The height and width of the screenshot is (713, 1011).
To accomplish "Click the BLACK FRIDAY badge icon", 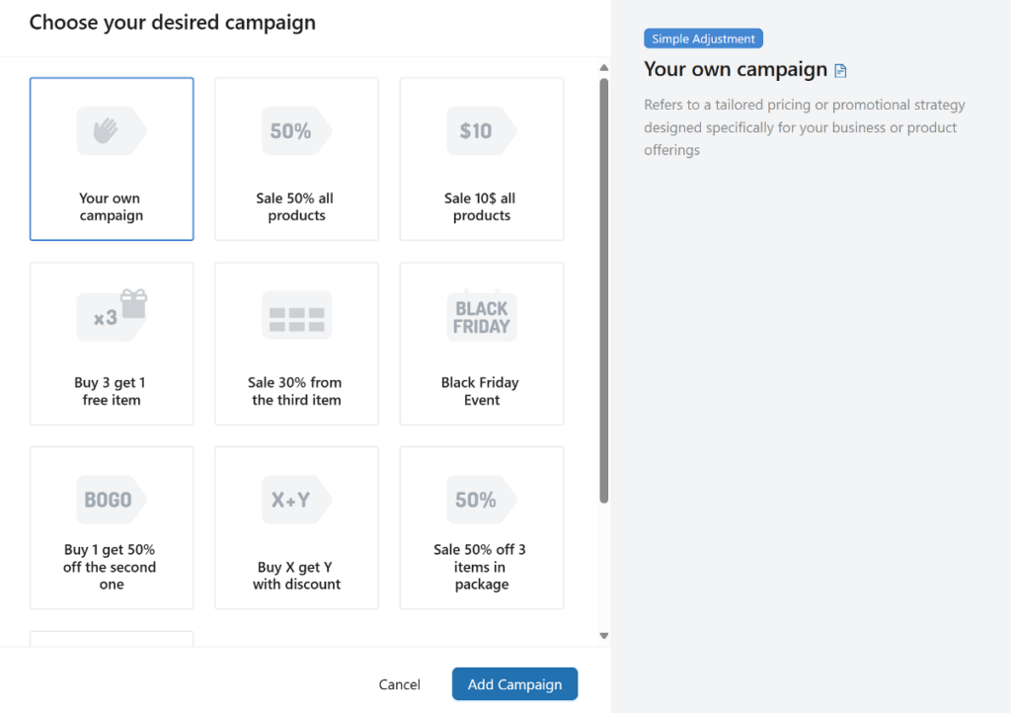I will 481,314.
